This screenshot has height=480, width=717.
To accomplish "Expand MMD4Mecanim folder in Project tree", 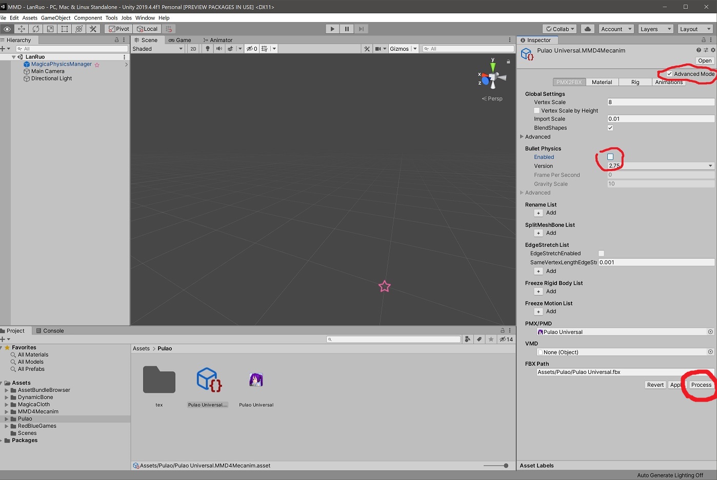I will (x=7, y=411).
